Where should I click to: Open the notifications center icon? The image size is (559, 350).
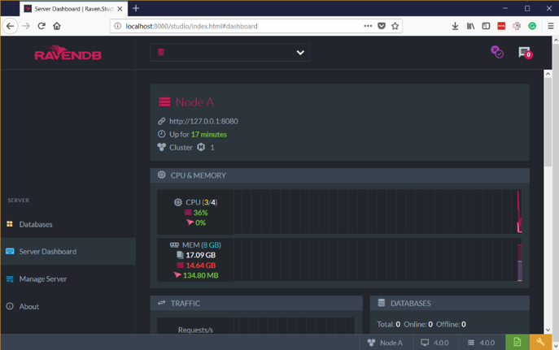pyautogui.click(x=525, y=53)
